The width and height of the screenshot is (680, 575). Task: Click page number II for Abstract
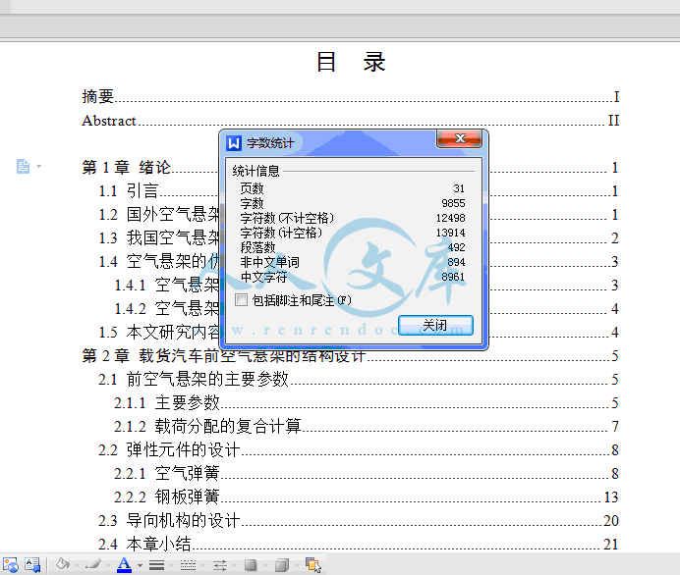click(x=613, y=120)
